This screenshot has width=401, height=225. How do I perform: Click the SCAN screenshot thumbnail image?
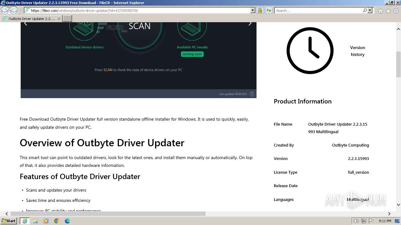coord(138,60)
